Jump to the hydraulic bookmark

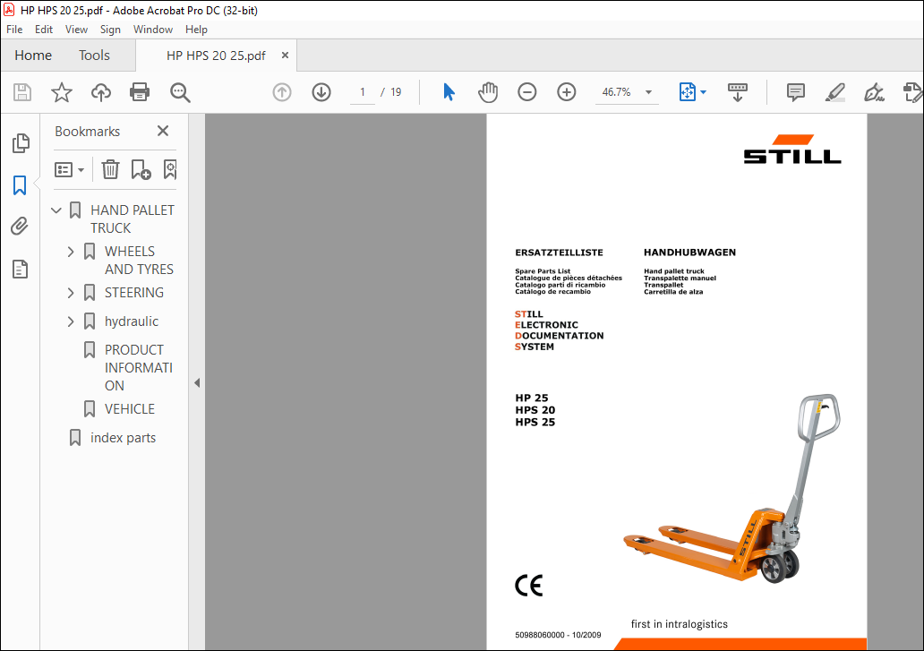point(132,321)
